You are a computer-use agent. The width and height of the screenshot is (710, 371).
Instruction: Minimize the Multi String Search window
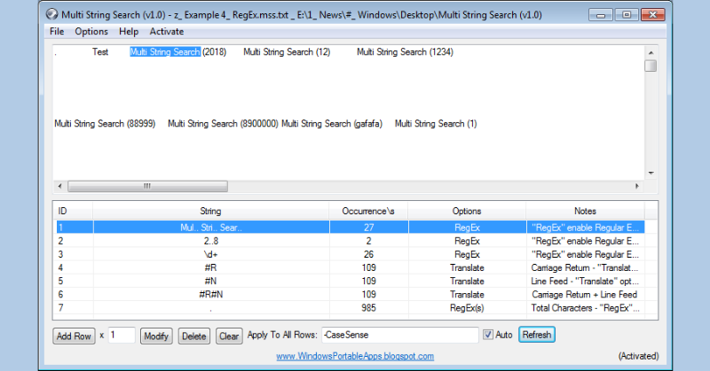[x=601, y=15]
